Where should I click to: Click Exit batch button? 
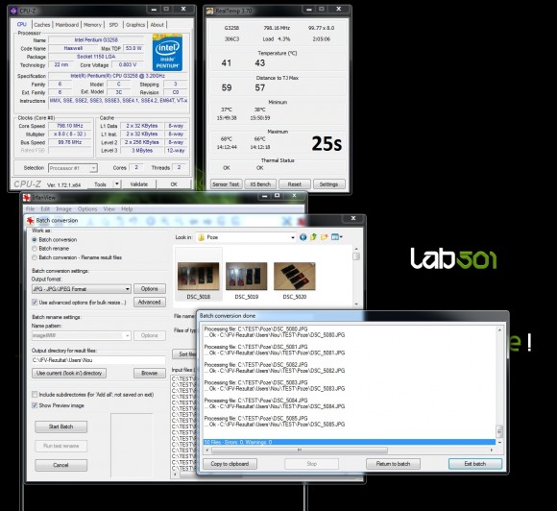point(475,464)
